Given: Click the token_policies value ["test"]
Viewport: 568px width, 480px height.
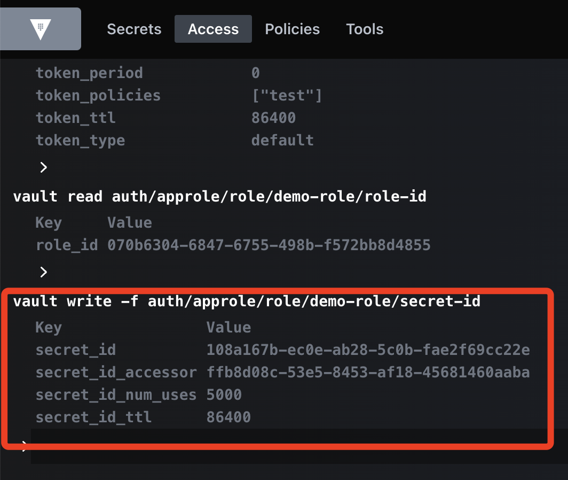Looking at the screenshot, I should click(287, 96).
